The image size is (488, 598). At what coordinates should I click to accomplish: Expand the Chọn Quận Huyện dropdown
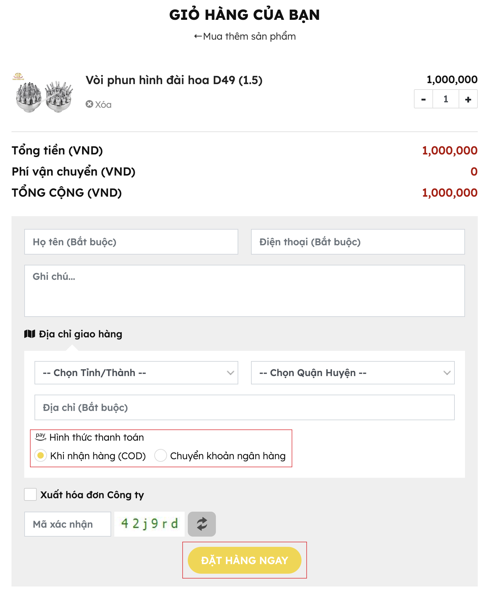tap(353, 373)
